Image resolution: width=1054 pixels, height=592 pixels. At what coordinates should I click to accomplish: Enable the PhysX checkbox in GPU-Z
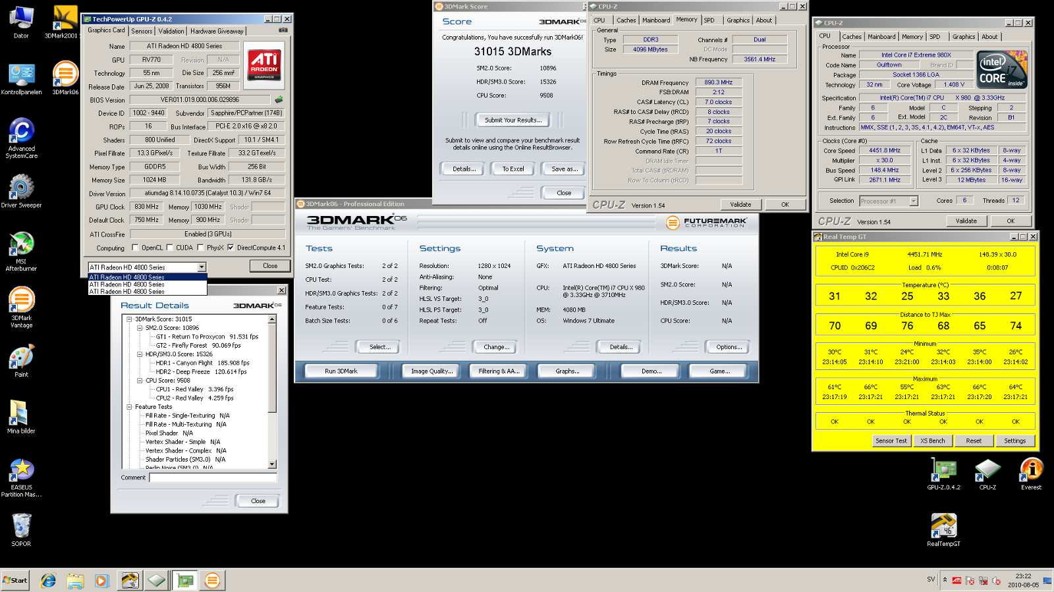pyautogui.click(x=200, y=248)
